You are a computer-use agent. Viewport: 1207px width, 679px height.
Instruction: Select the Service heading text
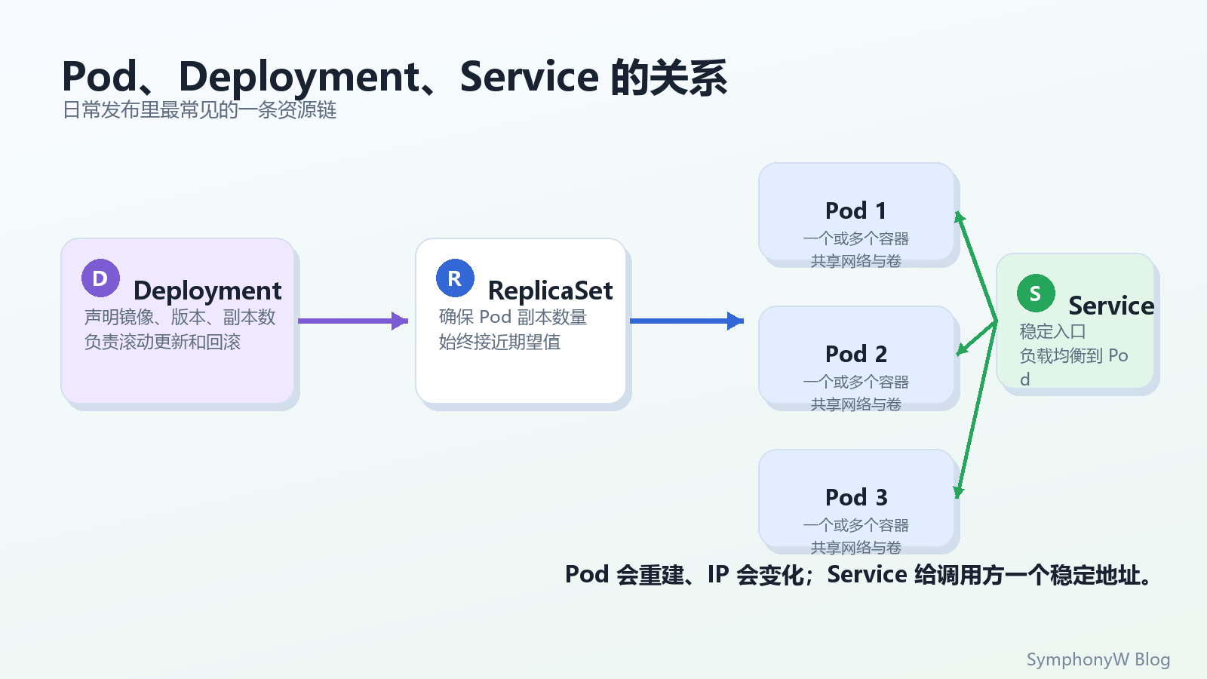point(1111,306)
